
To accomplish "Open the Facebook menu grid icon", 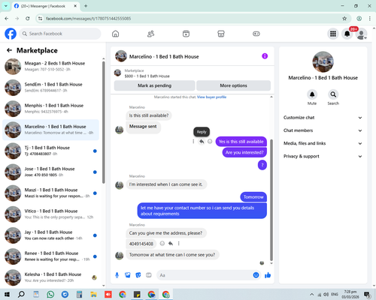I will [333, 34].
